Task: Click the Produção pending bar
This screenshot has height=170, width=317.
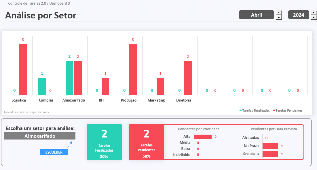Action: click(x=133, y=70)
